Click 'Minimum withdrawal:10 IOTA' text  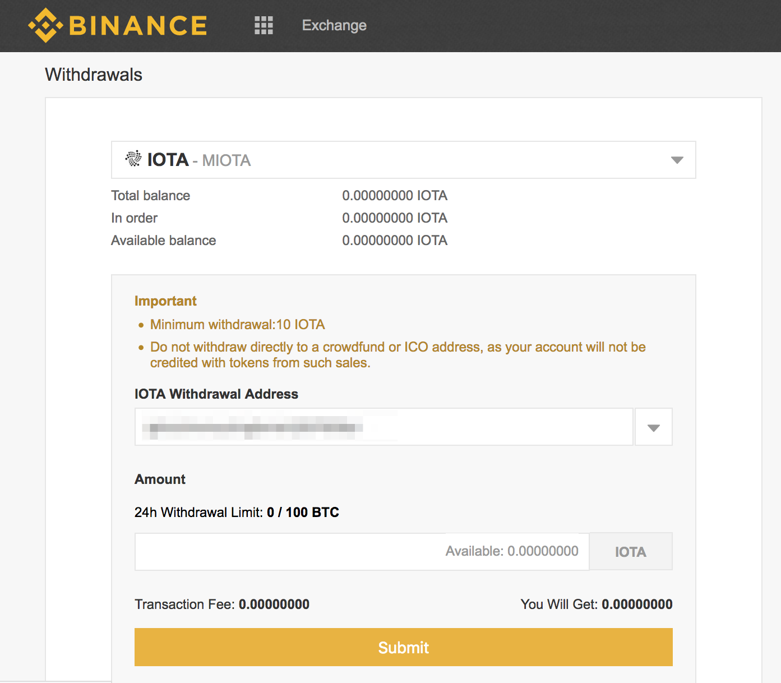[238, 325]
